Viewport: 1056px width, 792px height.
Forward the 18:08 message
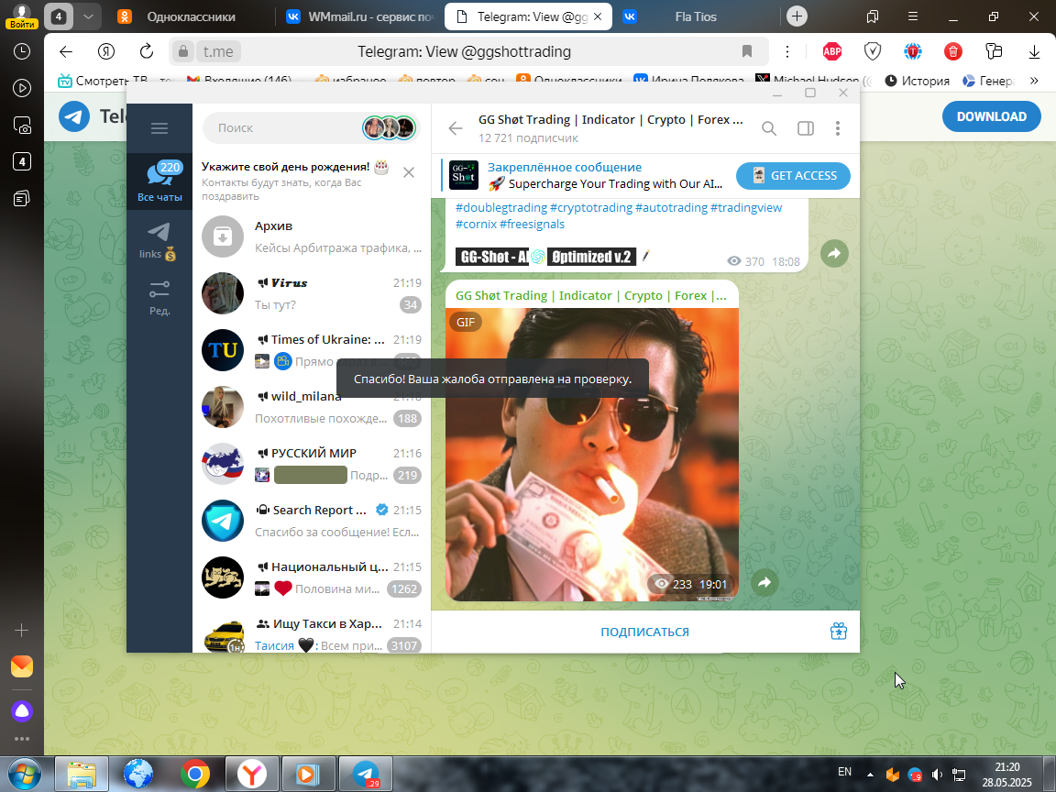pos(834,253)
